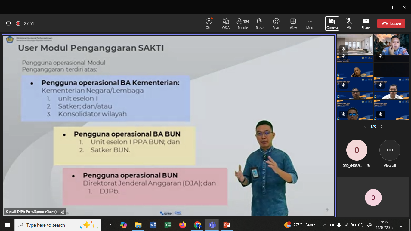Image resolution: width=411 pixels, height=231 pixels.
Task: Open the More meeting options
Action: 310,23
